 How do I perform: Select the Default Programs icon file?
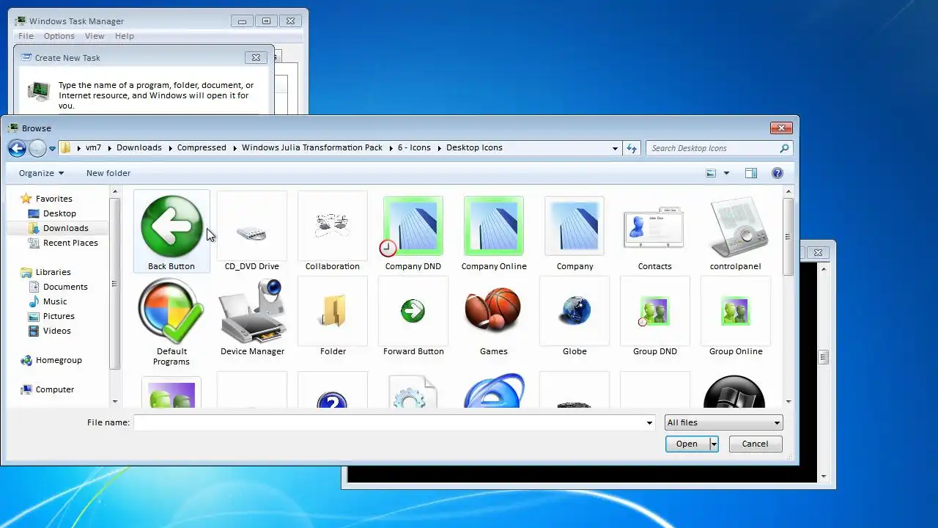coord(171,321)
